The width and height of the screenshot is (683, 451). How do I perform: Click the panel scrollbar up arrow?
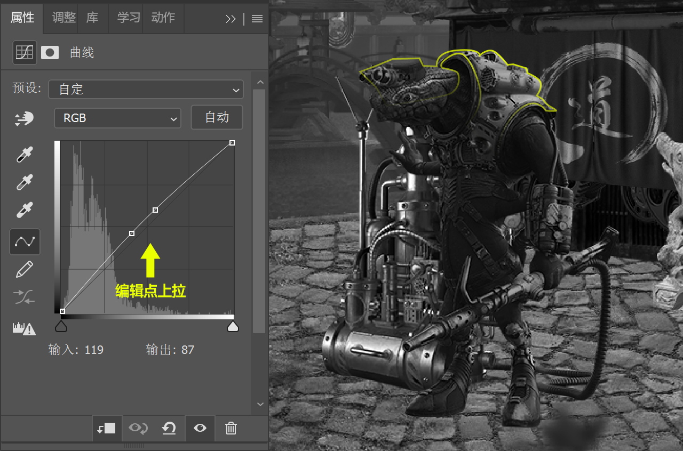tap(260, 82)
